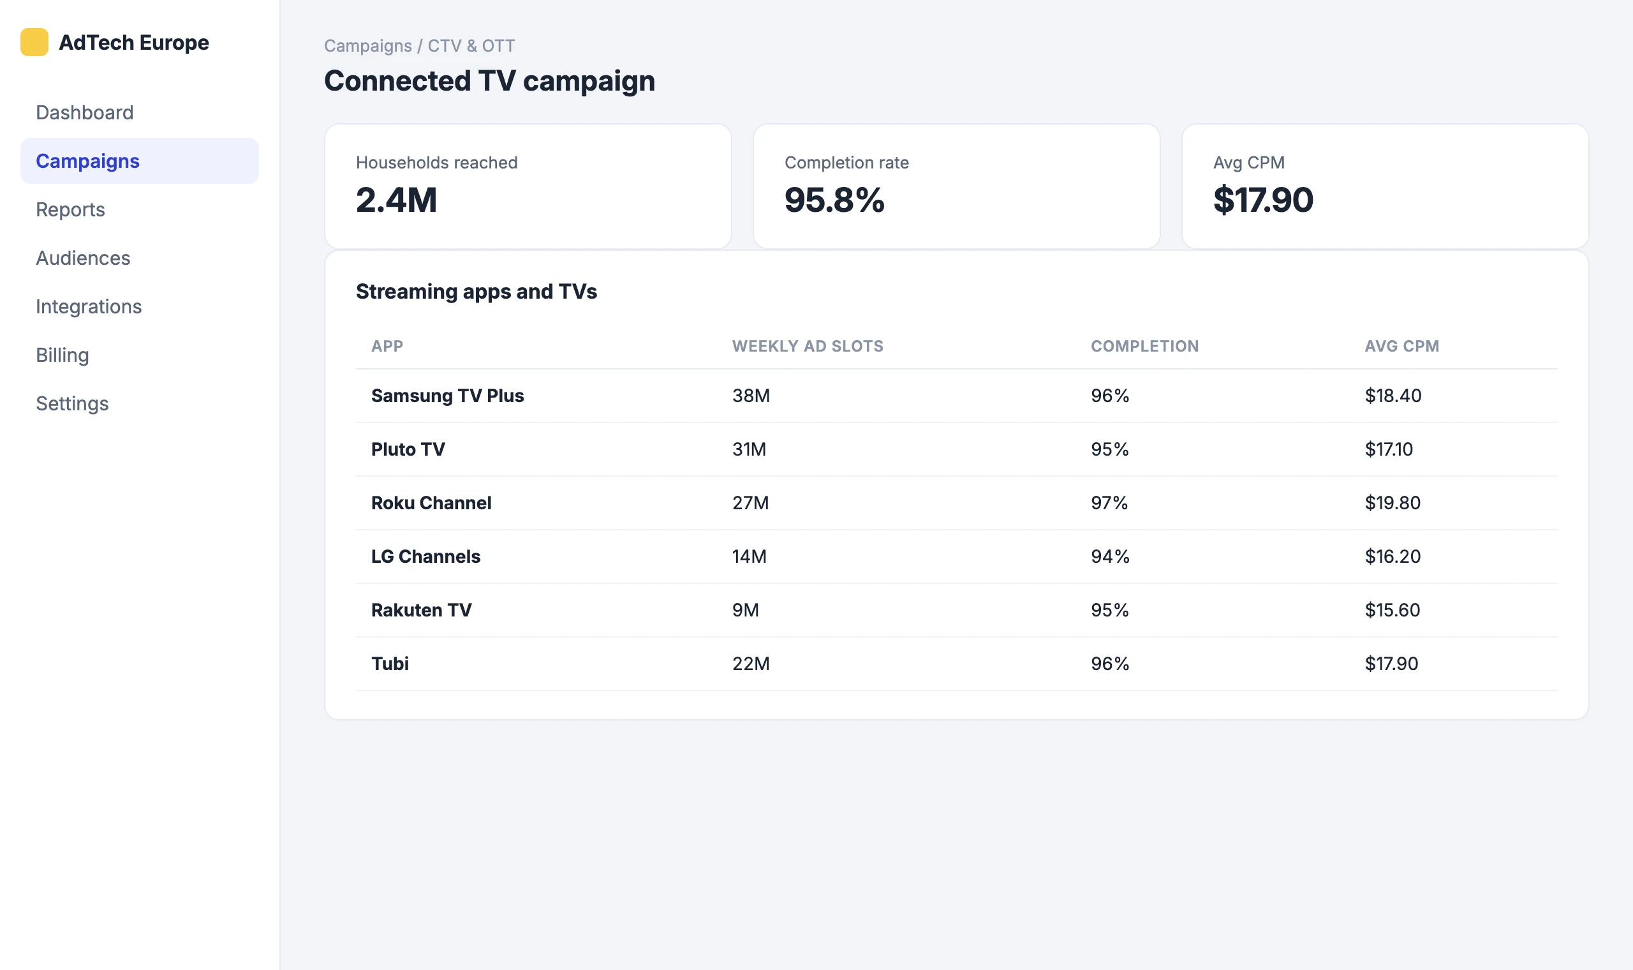1633x970 pixels.
Task: Open the Billing page
Action: click(x=139, y=355)
